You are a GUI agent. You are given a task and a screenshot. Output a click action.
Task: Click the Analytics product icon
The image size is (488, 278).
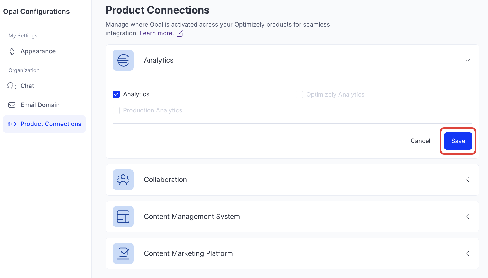coord(123,60)
